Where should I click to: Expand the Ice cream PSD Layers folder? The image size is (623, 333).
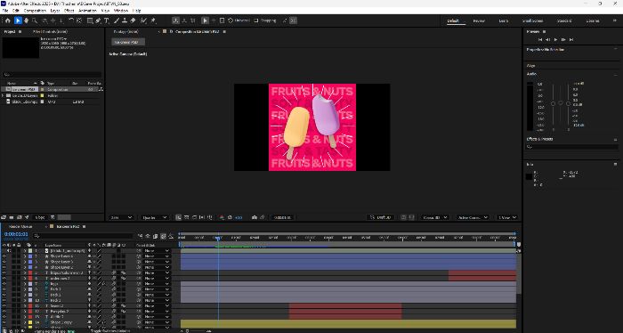pos(4,96)
